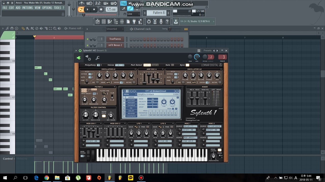Open the mixer view icon in toolbar
325x182 pixels.
tap(122, 21)
